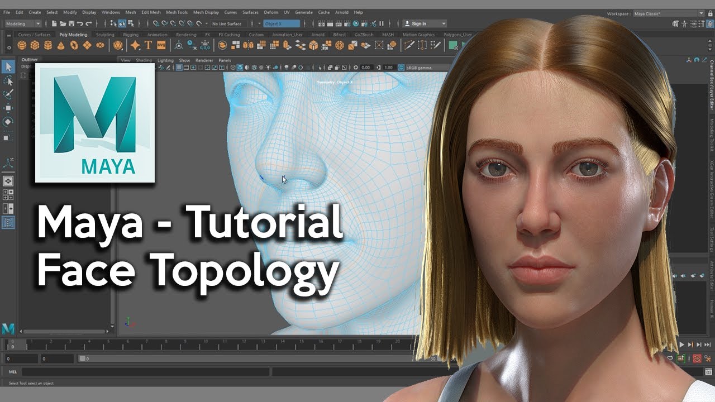Open the Outliner panel tab
715x402 pixels.
[30, 59]
